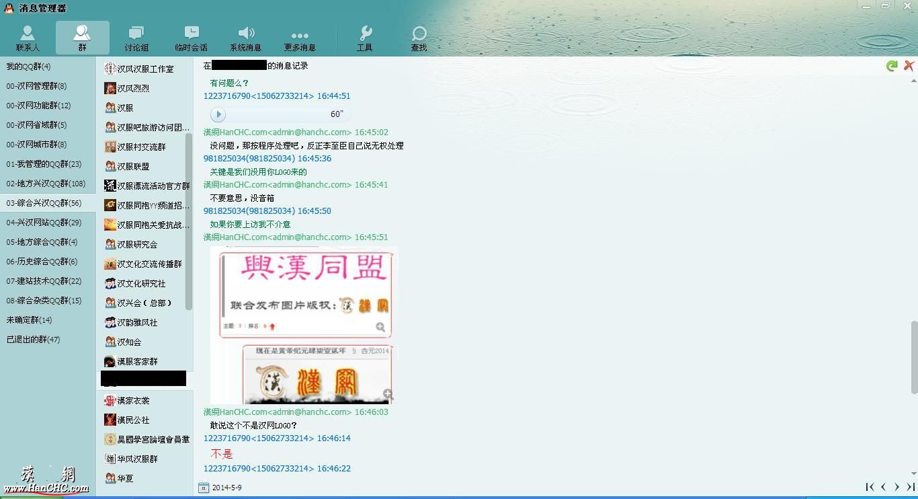The image size is (918, 499).
Task: Open the date picker calendar icon
Action: (x=204, y=488)
